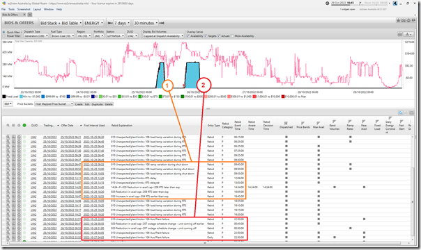Click the Delete price bucket button
The image size is (421, 250).
pyautogui.click(x=109, y=104)
